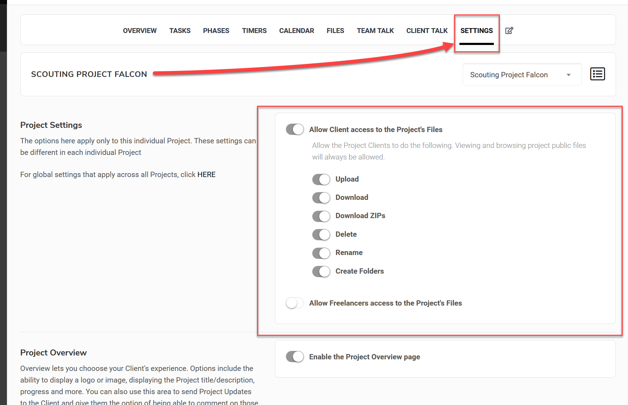Click the Project Settings heading
The image size is (628, 405).
[51, 125]
